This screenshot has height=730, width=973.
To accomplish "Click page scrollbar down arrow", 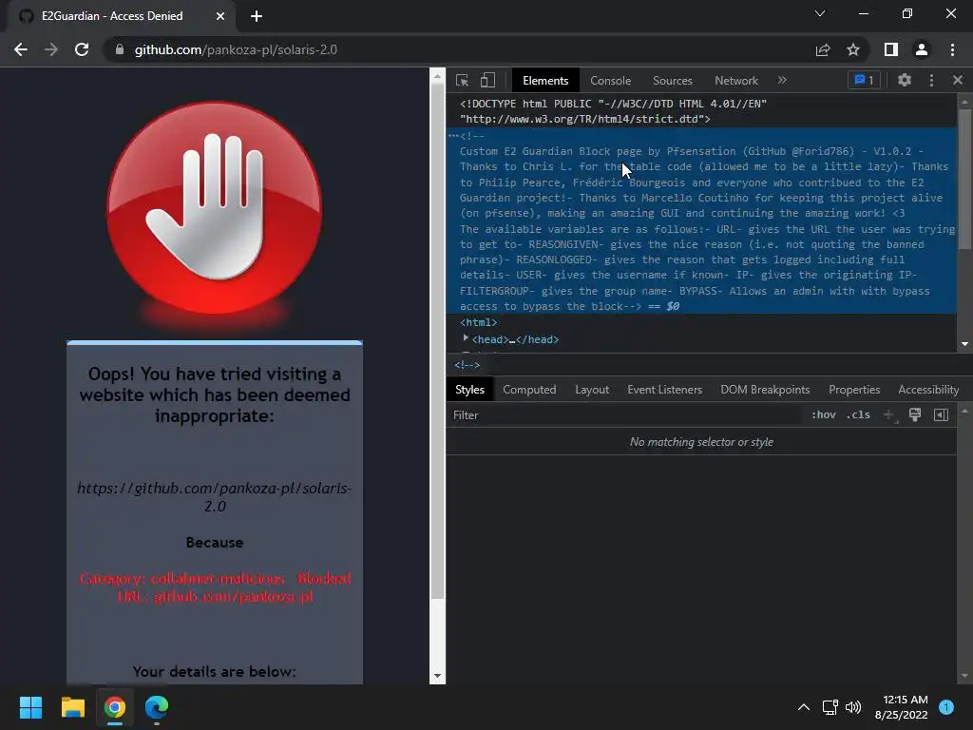I will [x=437, y=676].
